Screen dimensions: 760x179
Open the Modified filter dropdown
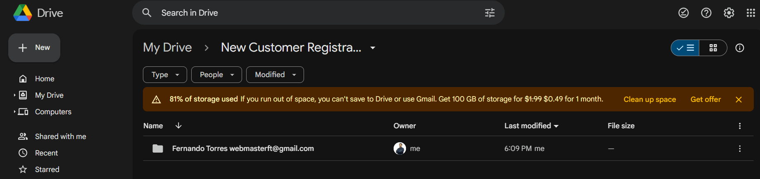point(275,75)
